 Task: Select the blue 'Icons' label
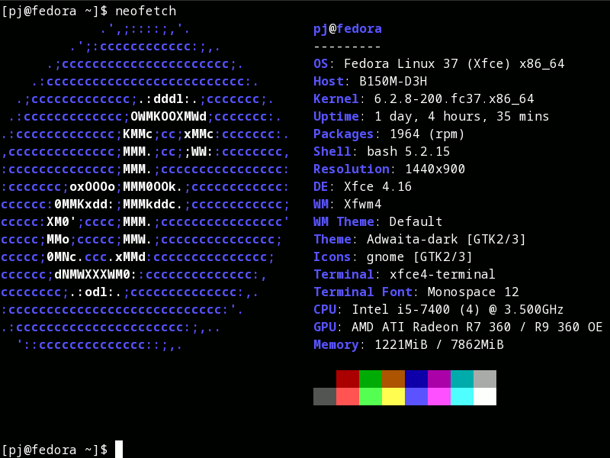(332, 257)
